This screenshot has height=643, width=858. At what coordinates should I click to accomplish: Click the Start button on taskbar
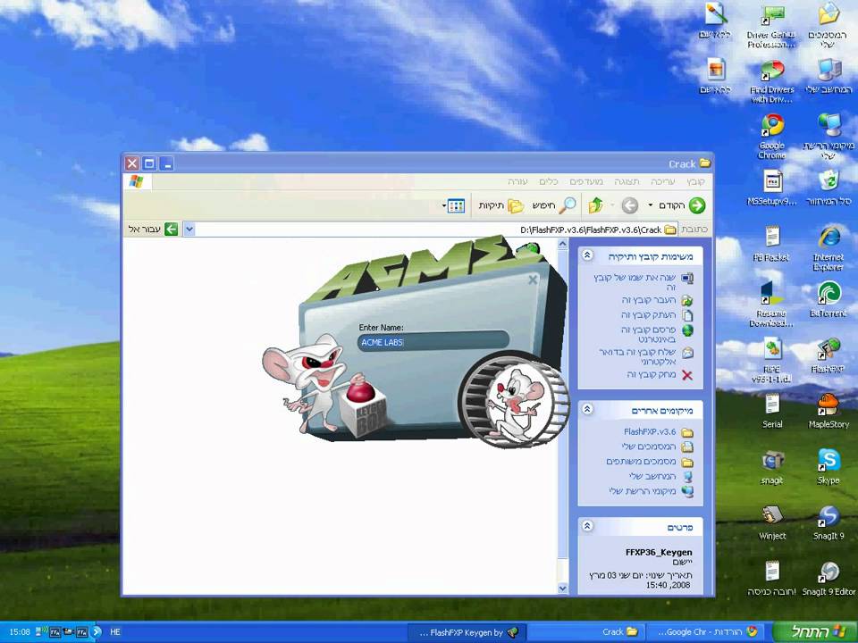pyautogui.click(x=815, y=631)
